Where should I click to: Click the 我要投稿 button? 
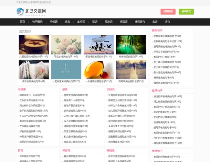(168, 12)
